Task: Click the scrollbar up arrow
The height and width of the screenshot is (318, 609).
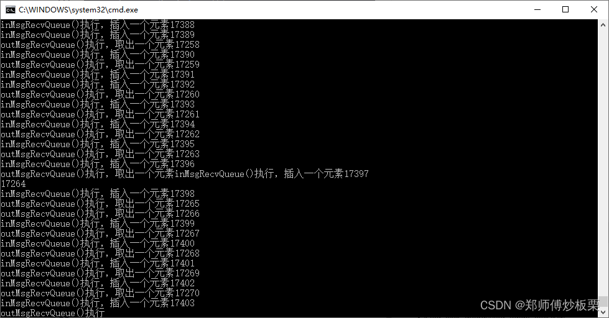Action: click(603, 24)
